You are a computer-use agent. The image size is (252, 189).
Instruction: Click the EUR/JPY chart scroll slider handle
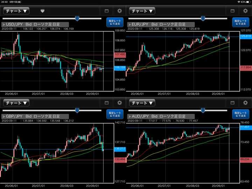tap(203, 19)
